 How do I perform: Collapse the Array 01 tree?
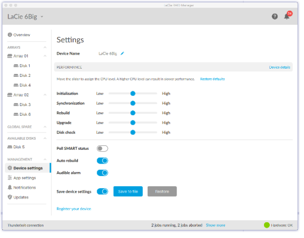click(x=46, y=57)
